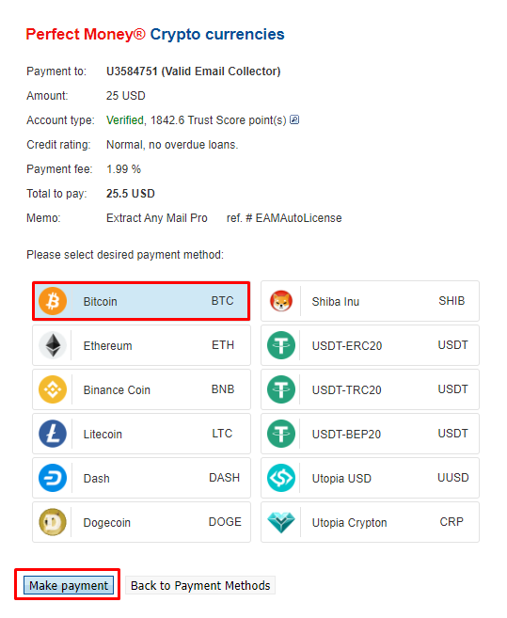Select USDT-BEP20 payment method
The width and height of the screenshot is (507, 618).
click(370, 434)
